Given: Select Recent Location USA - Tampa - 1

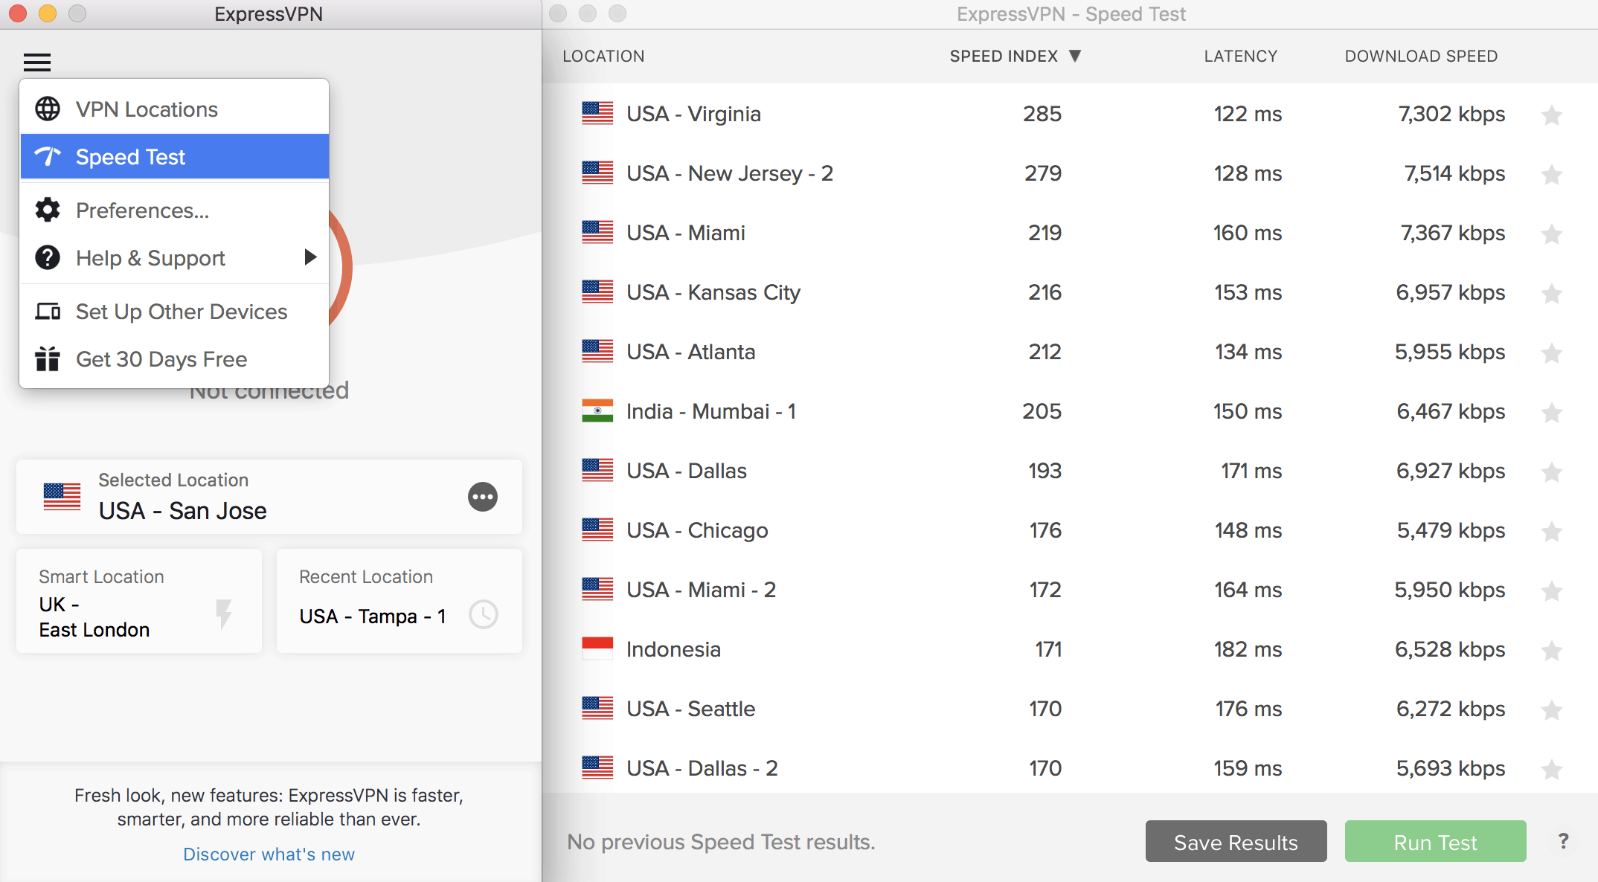Looking at the screenshot, I should tap(399, 601).
